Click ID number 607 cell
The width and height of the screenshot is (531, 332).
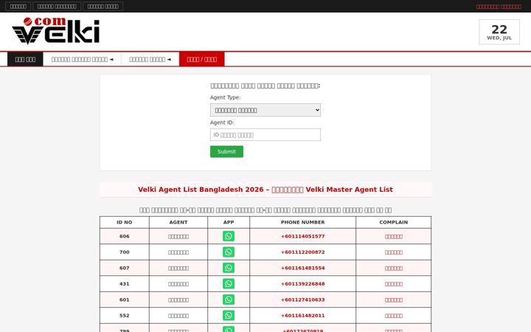(x=125, y=268)
